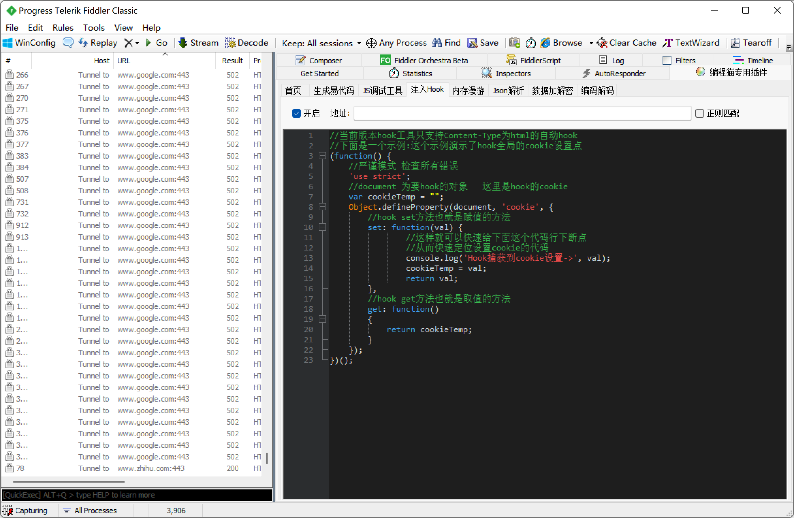The width and height of the screenshot is (794, 518).
Task: Open the 内存漫游 plugin tab
Action: (x=468, y=90)
